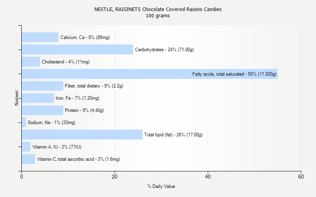Click the Vitamin A, IU bar
Image resolution: width=316 pixels, height=197 pixels.
[26, 147]
